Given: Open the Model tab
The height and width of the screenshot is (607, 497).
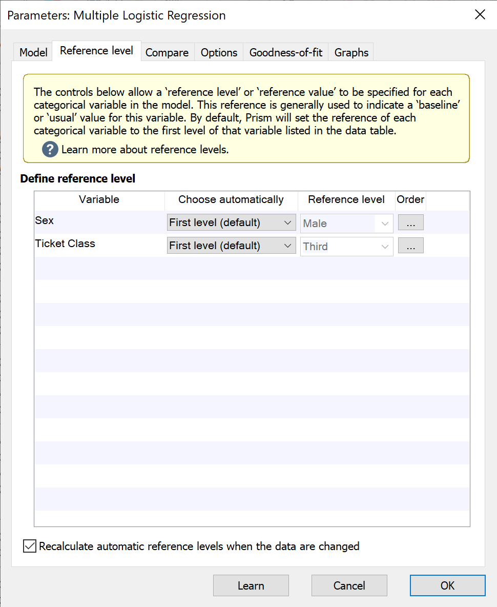Looking at the screenshot, I should [x=33, y=52].
